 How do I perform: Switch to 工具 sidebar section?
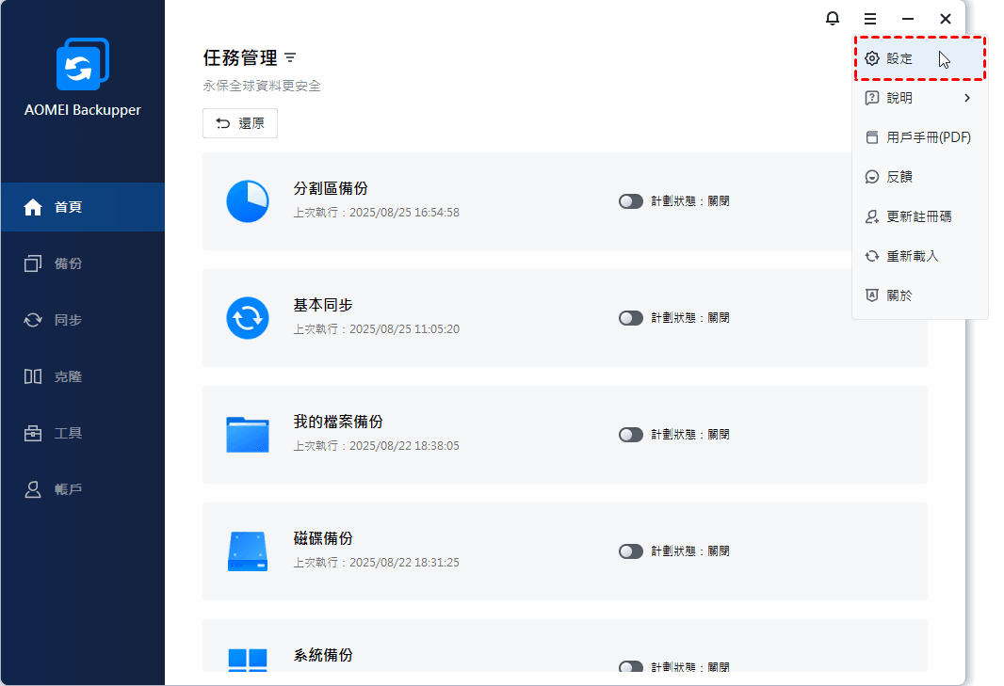point(83,433)
